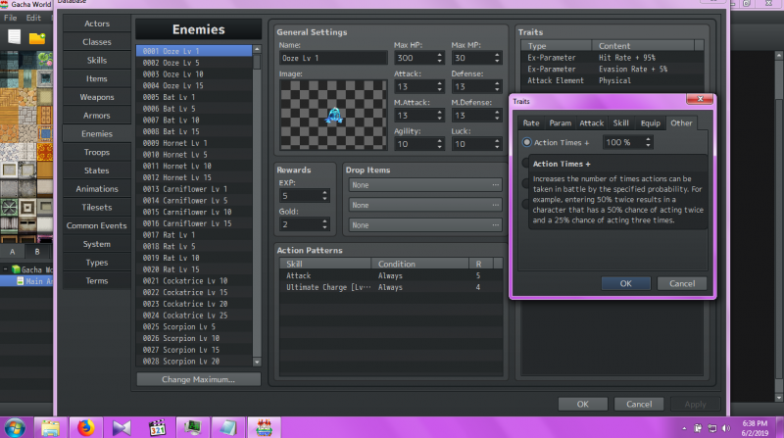Image resolution: width=784 pixels, height=438 pixels.
Task: Switch to the Param tab
Action: 560,123
